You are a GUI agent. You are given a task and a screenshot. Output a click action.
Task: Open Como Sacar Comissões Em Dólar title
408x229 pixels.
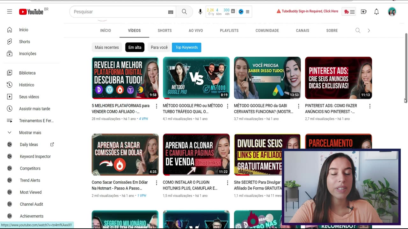[120, 185]
